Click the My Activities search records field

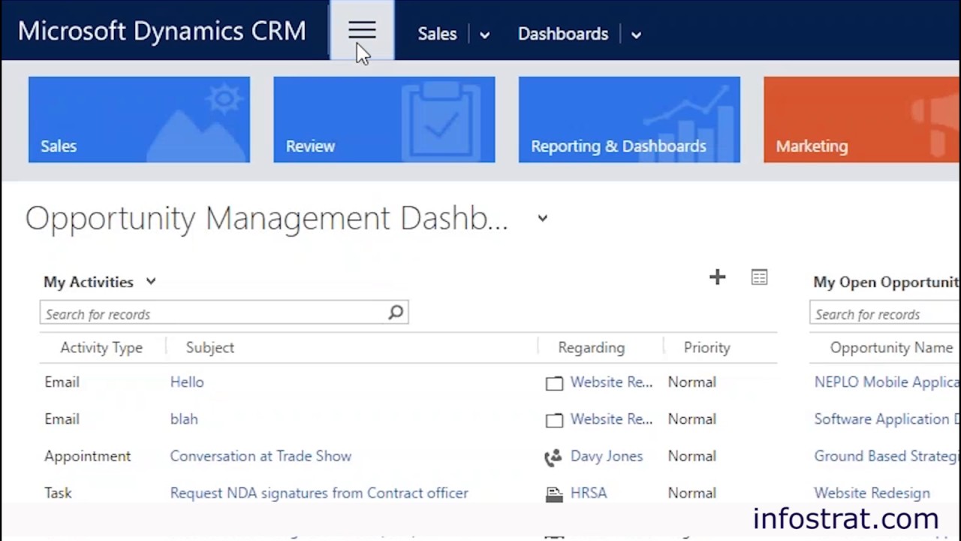(x=214, y=314)
